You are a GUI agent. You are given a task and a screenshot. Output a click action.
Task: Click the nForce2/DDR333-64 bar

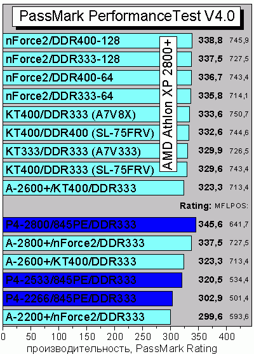97,96
